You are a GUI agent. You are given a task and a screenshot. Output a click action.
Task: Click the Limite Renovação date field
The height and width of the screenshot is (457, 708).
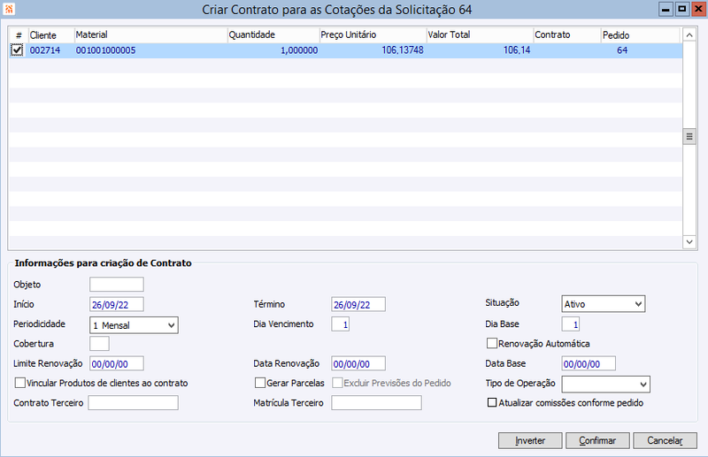[117, 363]
